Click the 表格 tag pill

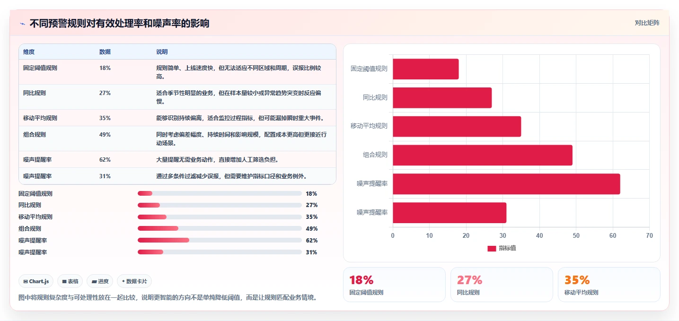pyautogui.click(x=70, y=281)
